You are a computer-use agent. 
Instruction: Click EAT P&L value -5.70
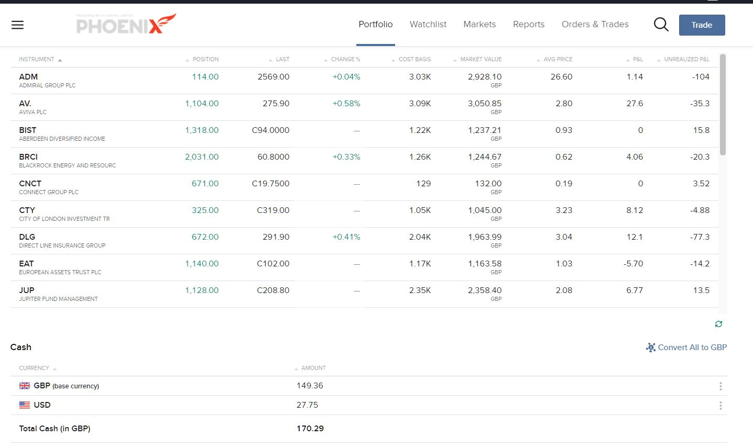click(633, 264)
